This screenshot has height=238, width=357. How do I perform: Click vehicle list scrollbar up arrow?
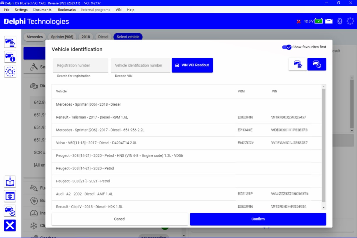(323, 87)
